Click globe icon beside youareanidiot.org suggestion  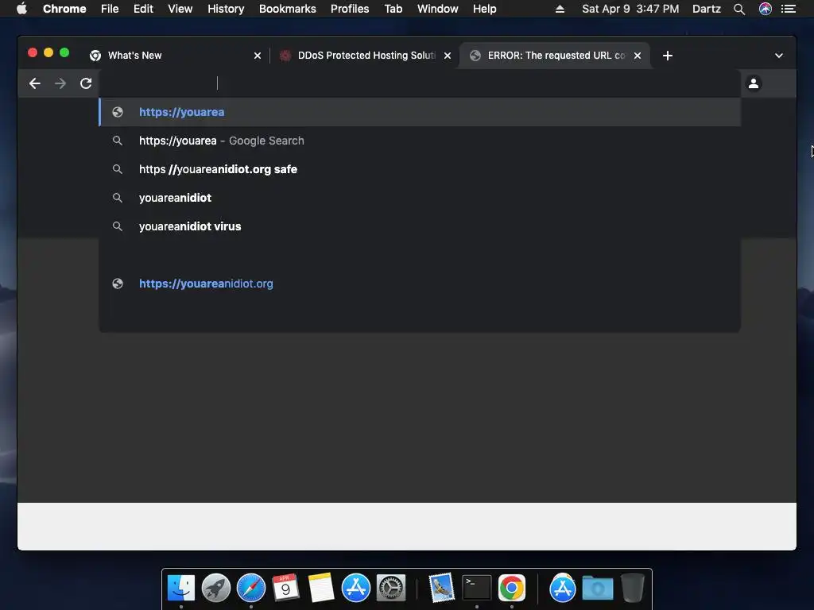[x=118, y=284]
